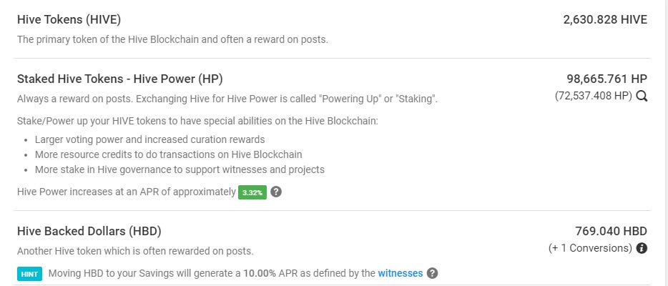Open the 769.040 HBD balance menu
Viewport: 668px width, 286px height.
point(611,231)
